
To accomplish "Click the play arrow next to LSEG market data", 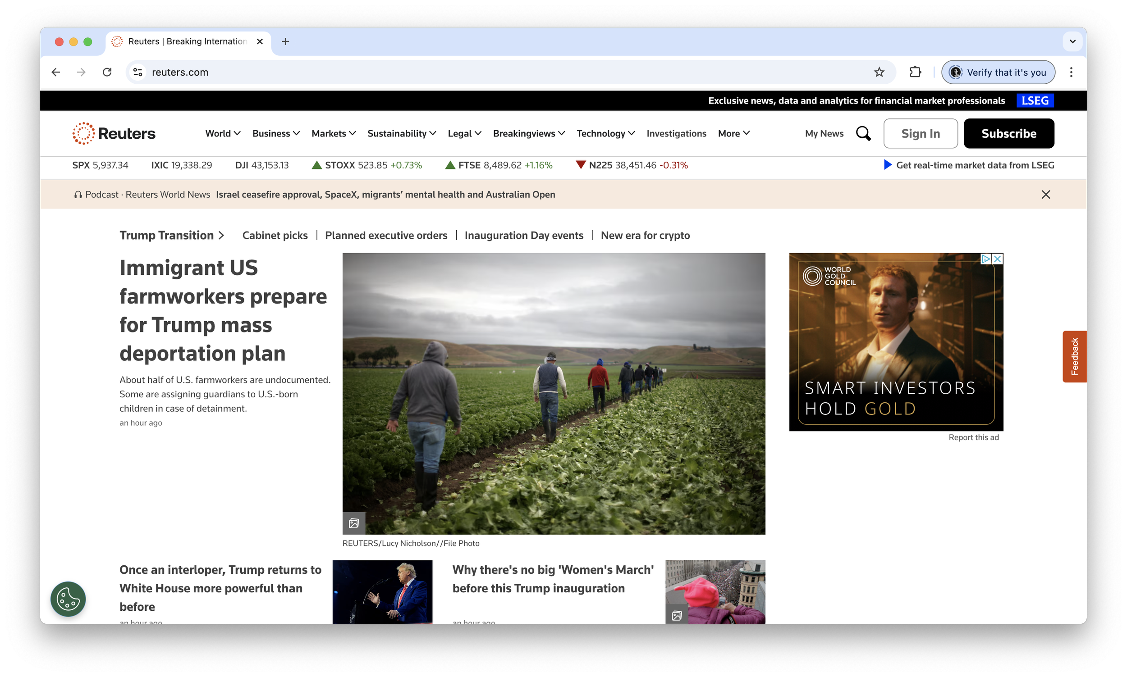I will click(x=887, y=165).
